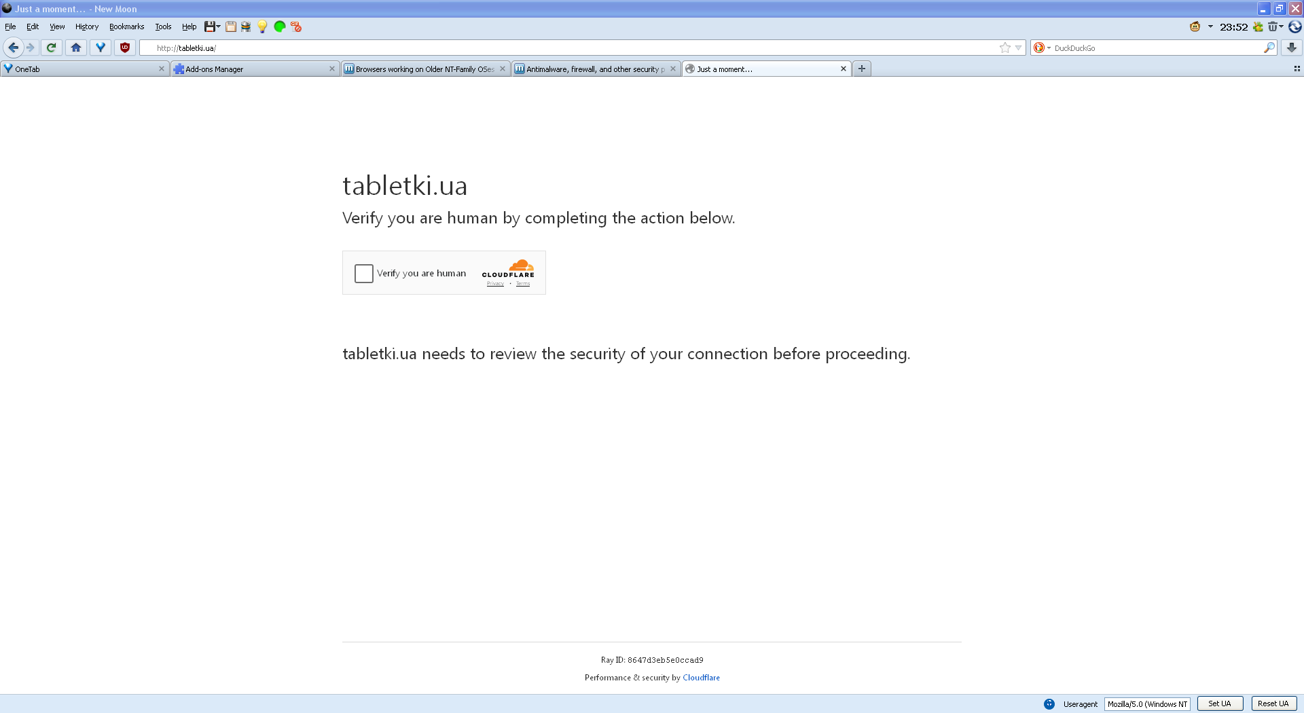Screen dimensions: 1304x713
Task: Switch to Antimalware, firewall, and other security tab
Action: click(596, 69)
